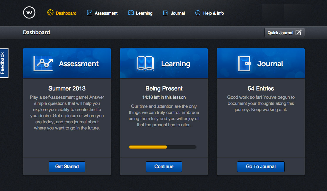Click the 14:18 left in this lesson text
327x191 pixels.
[x=164, y=97]
